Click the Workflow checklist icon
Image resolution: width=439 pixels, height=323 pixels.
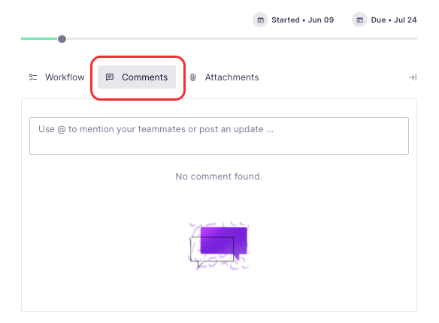pyautogui.click(x=33, y=77)
